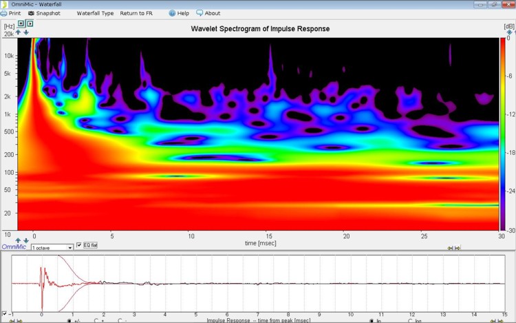
Task: Click the dB color scale bar
Action: pos(503,134)
